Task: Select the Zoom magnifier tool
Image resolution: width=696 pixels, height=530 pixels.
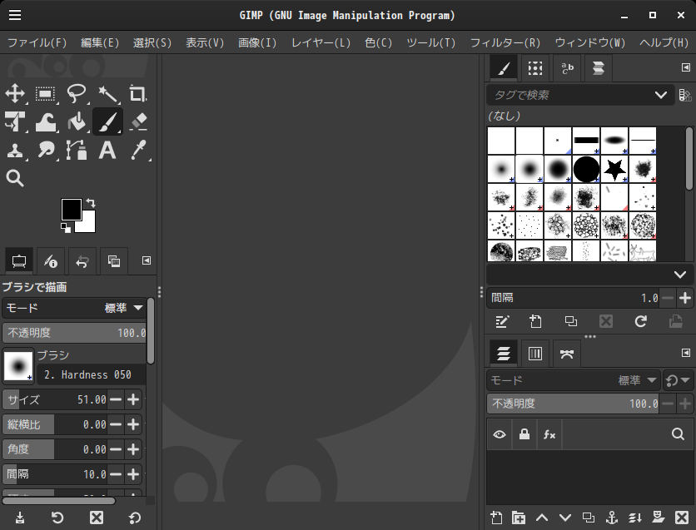Action: coord(15,178)
